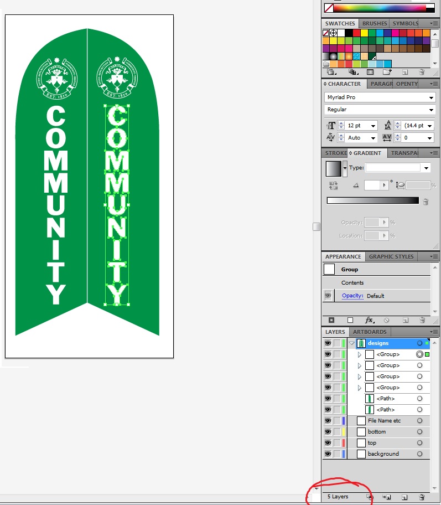Open Add New Effect fx menu
This screenshot has height=505, width=441.
point(370,320)
